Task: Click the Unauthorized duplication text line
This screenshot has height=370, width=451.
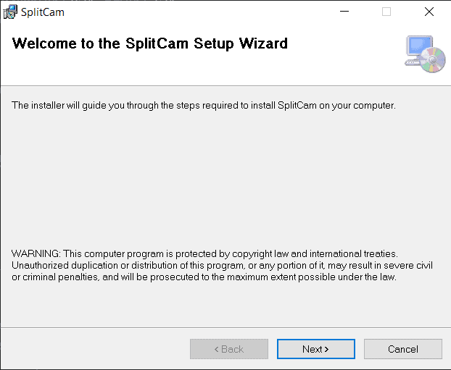Action: [222, 265]
